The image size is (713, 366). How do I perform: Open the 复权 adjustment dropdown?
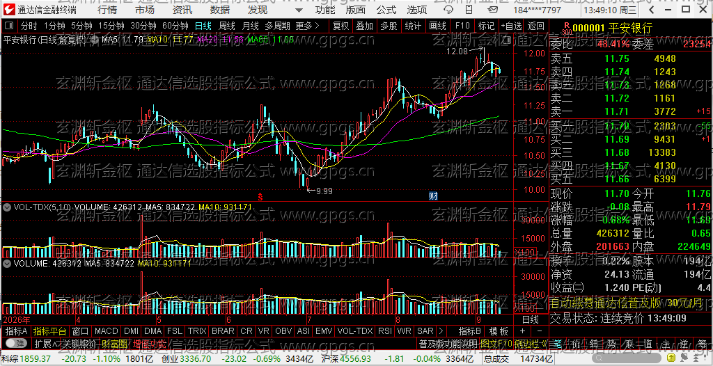(340, 26)
